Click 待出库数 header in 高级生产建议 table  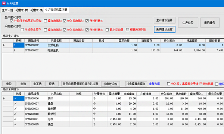click(194, 41)
